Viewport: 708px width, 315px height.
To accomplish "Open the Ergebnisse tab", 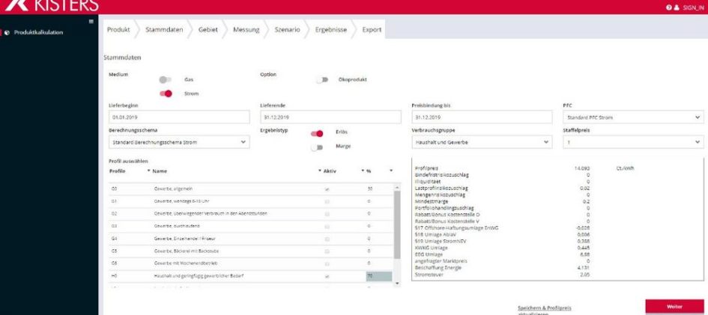I will click(x=331, y=30).
